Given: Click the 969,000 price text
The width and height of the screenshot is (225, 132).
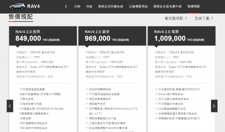Looking at the screenshot, I should 97,39.
